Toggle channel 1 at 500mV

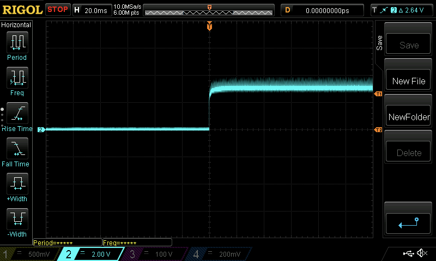(27, 254)
